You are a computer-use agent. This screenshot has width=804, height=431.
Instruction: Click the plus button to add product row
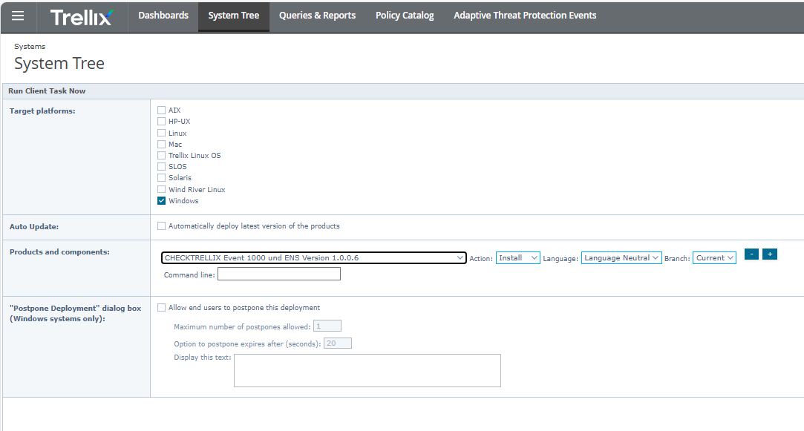[770, 254]
